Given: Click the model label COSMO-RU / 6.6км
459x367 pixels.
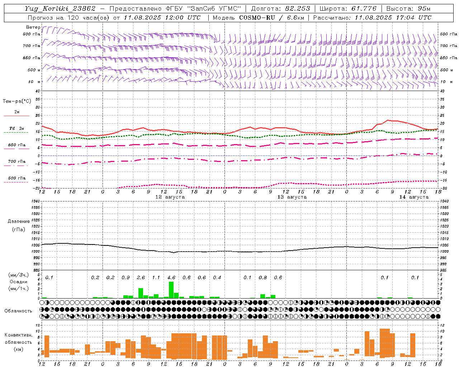Looking at the screenshot, I should tap(272, 18).
